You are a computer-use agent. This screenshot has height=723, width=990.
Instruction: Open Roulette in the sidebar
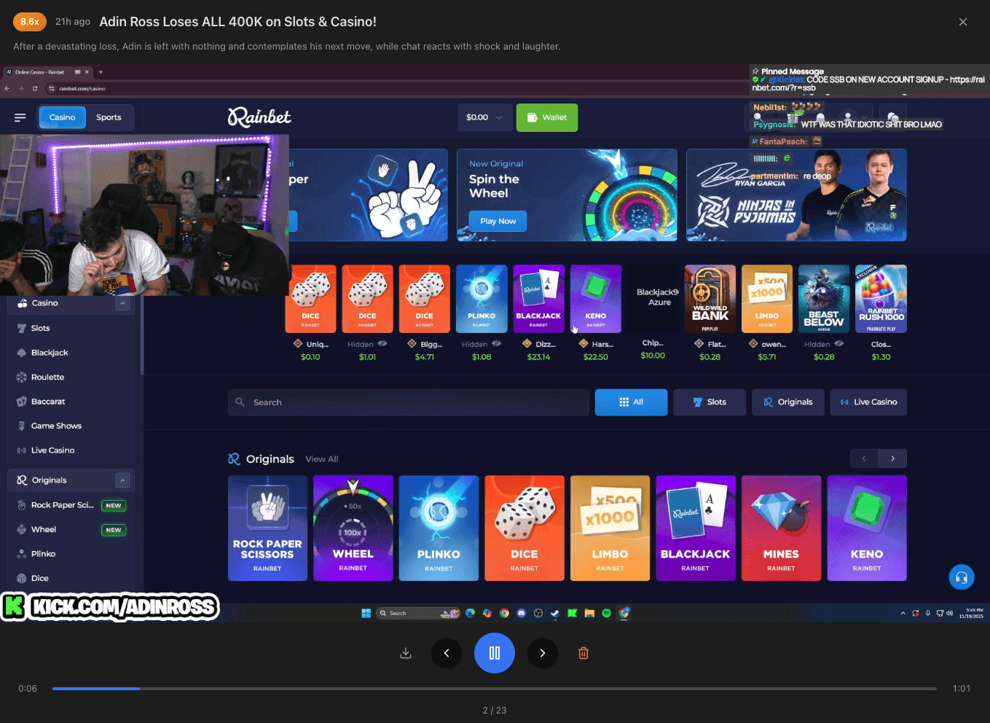[47, 377]
